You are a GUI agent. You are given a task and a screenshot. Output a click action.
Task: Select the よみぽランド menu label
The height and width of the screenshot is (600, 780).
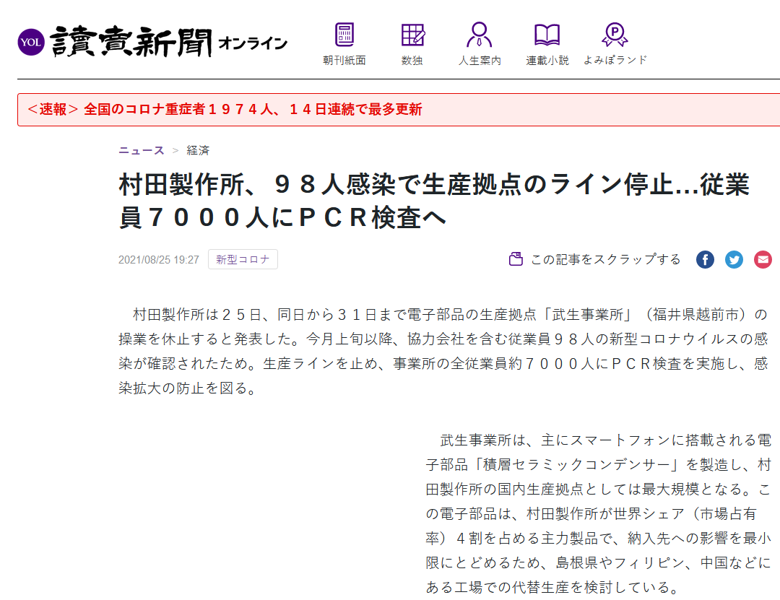pyautogui.click(x=615, y=60)
